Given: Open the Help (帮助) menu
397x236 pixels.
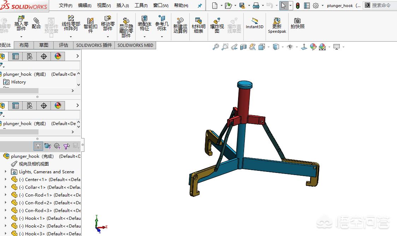Looking at the screenshot, I should 181,6.
